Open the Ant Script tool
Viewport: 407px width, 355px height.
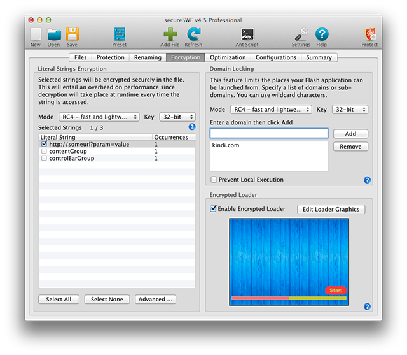click(x=247, y=34)
